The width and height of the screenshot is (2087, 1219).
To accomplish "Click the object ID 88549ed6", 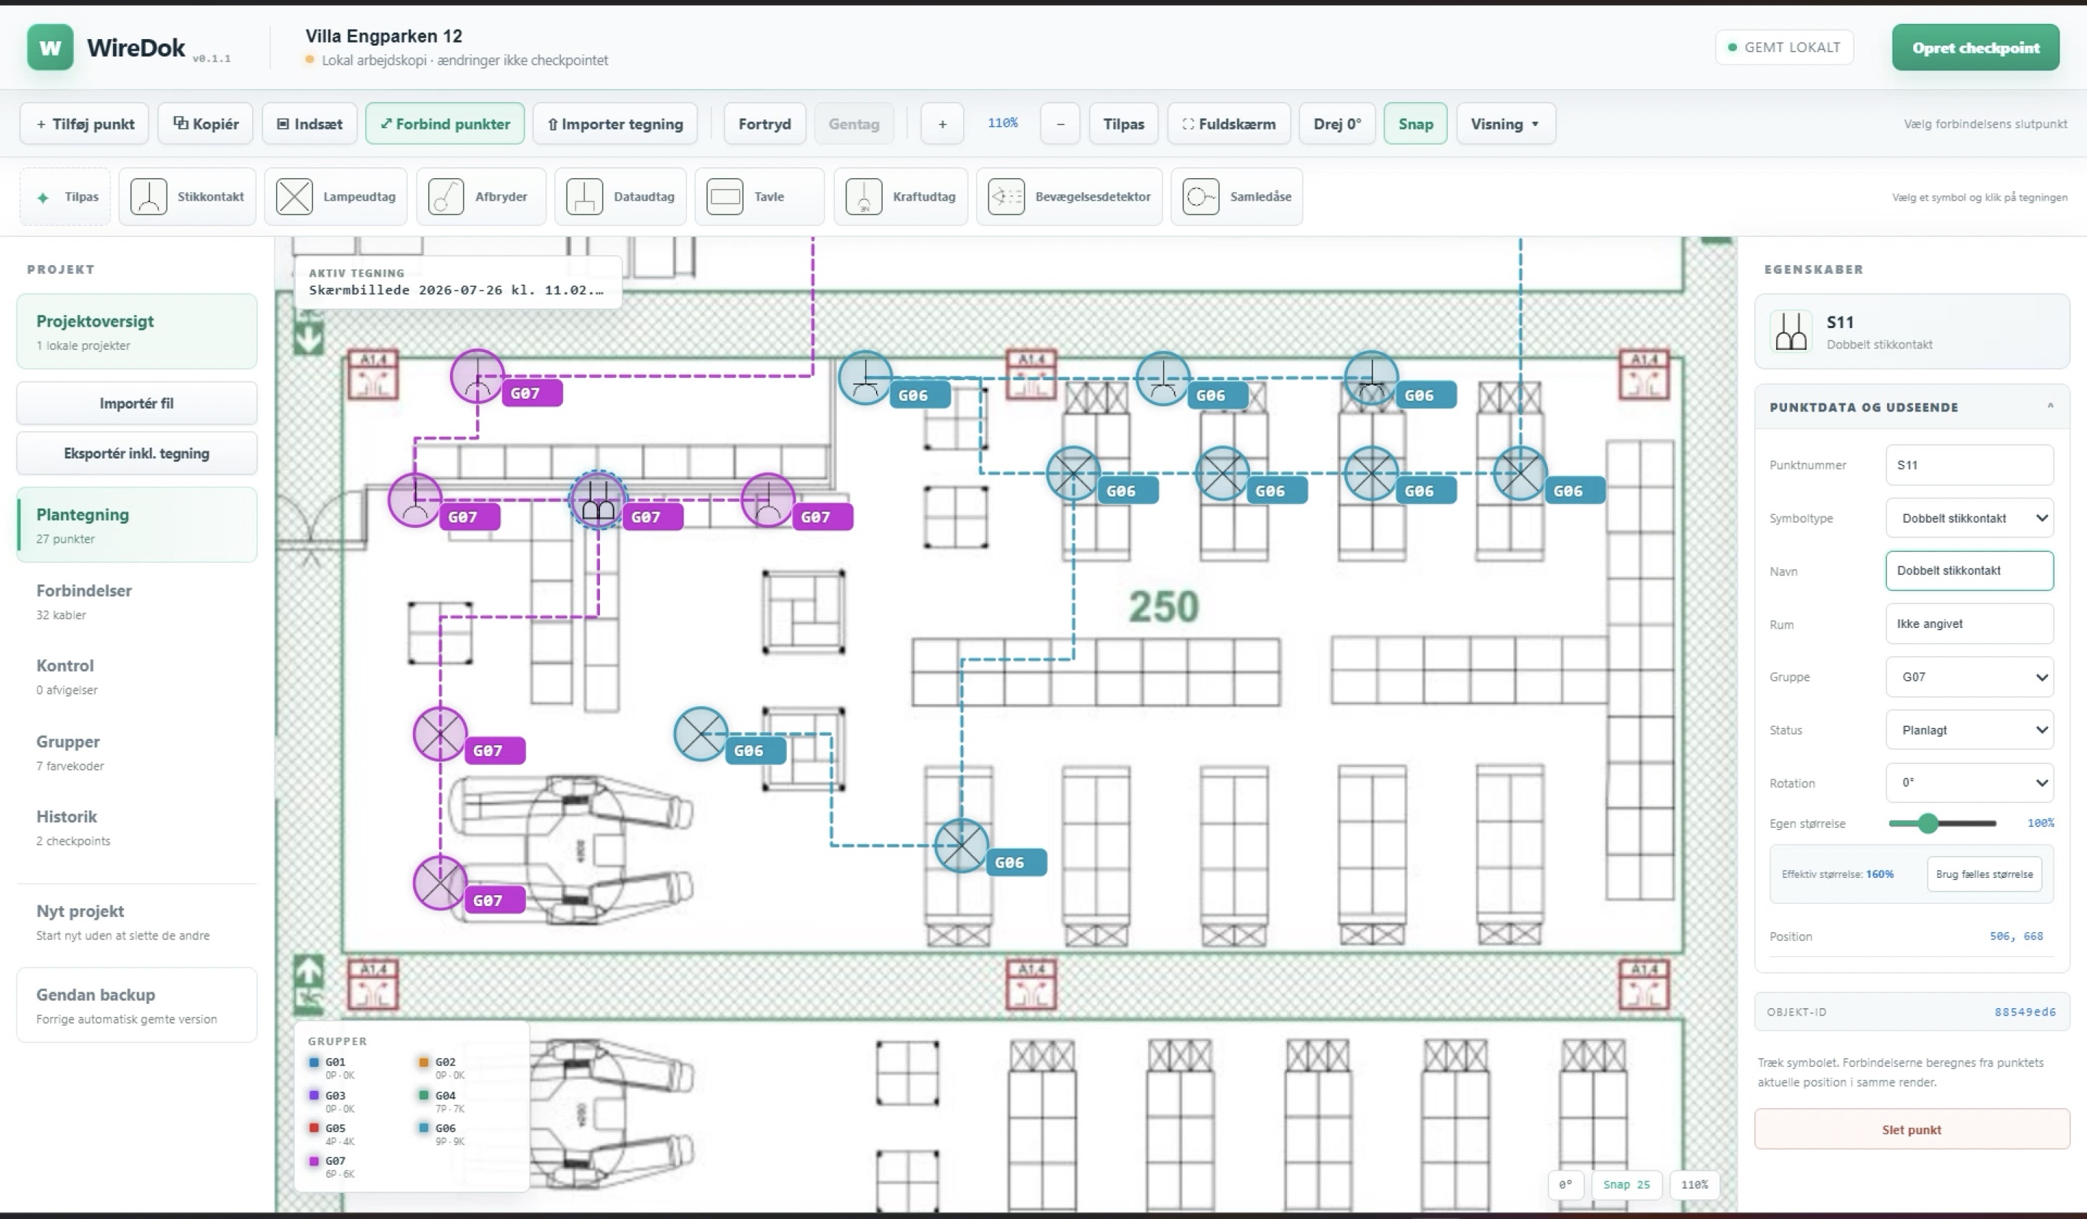I will point(2025,1012).
